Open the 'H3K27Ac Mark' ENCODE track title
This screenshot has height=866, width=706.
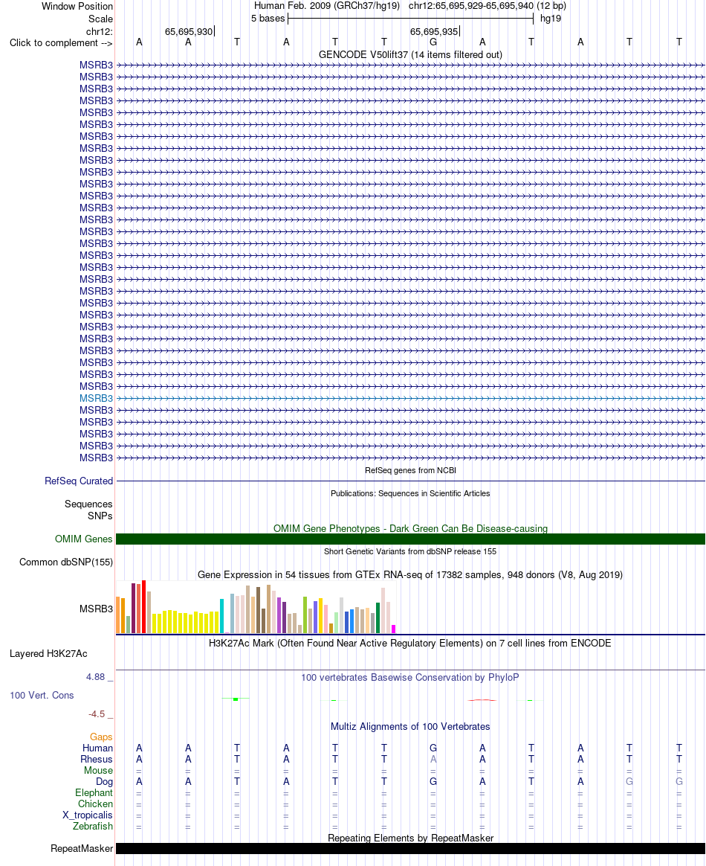(410, 644)
